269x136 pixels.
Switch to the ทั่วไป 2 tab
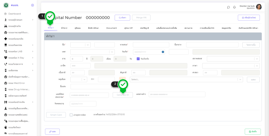(x=64, y=28)
